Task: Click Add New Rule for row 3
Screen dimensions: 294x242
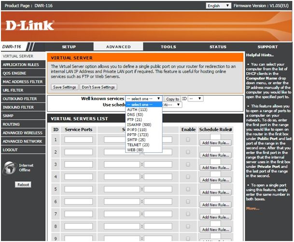Action: pos(215,168)
